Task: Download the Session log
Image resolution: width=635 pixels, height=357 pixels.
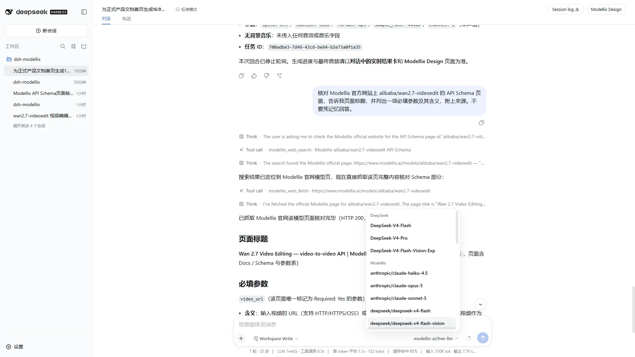Action: coord(566,9)
